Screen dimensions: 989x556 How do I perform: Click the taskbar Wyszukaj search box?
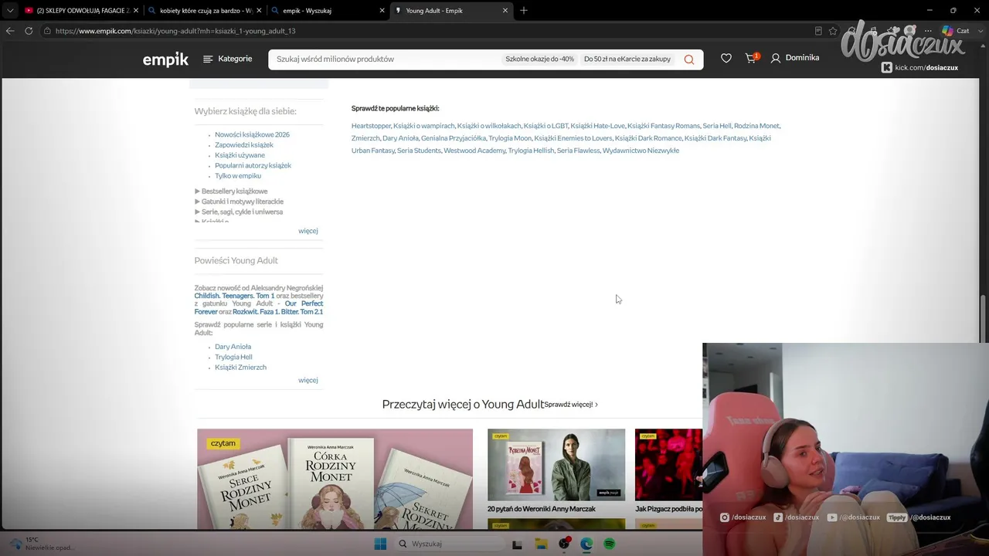(x=448, y=544)
